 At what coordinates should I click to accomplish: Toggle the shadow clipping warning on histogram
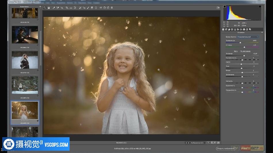click(x=225, y=7)
